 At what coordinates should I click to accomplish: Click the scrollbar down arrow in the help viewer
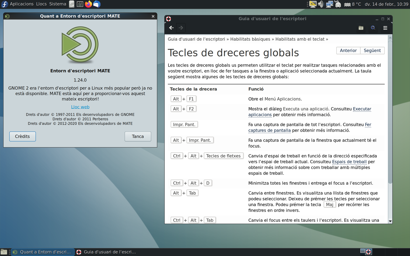coord(390,221)
